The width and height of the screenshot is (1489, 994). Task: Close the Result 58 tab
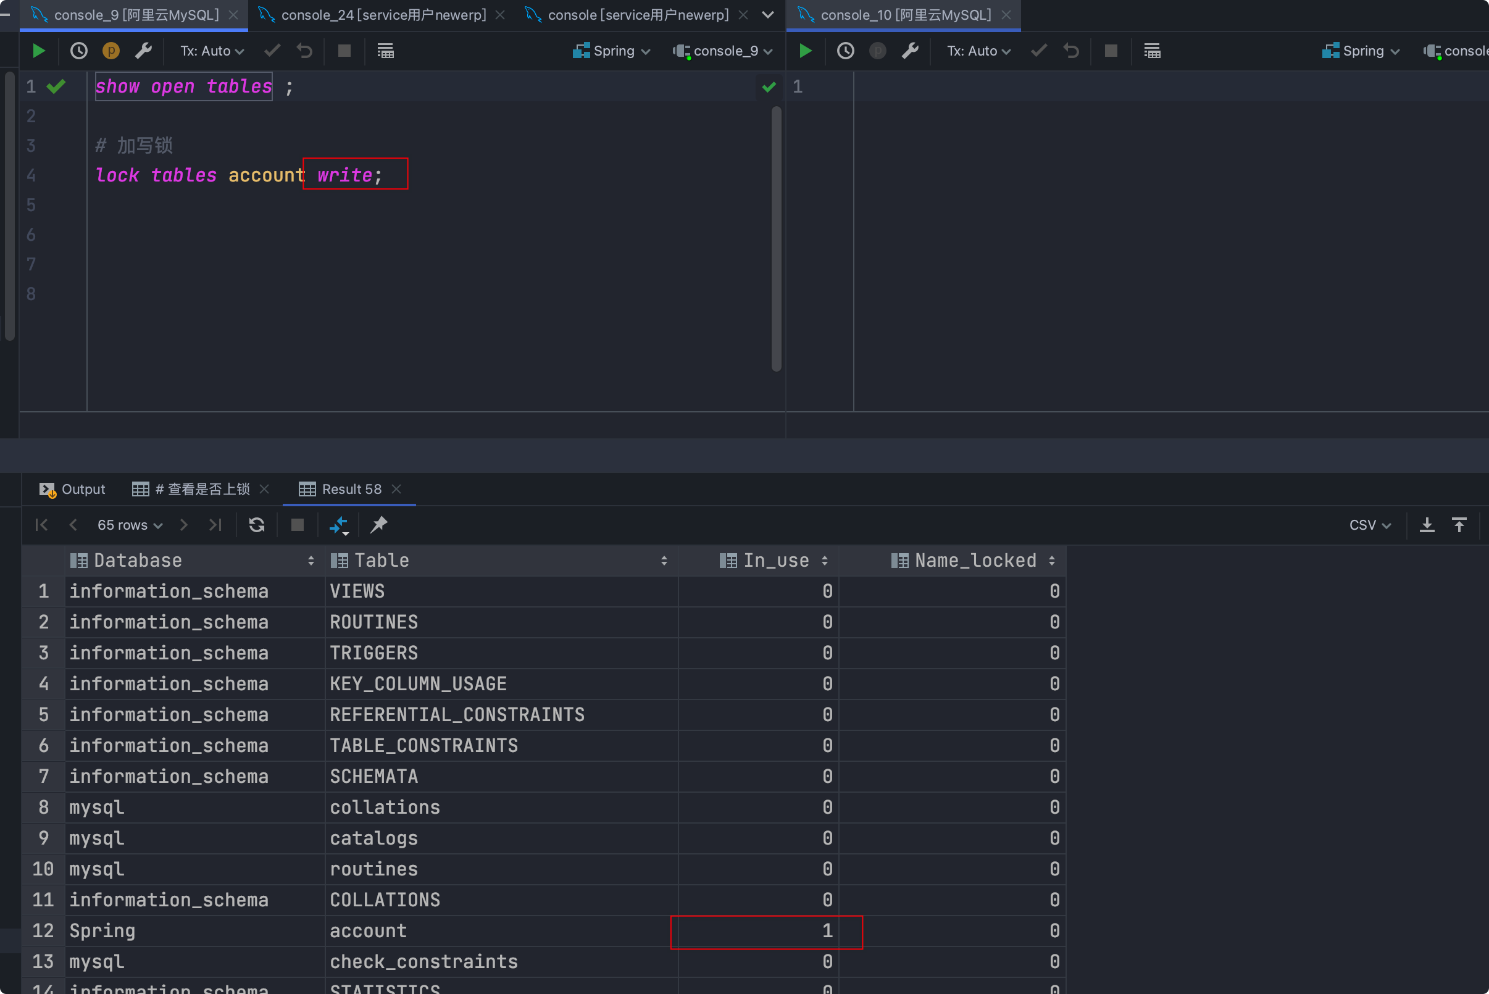397,489
